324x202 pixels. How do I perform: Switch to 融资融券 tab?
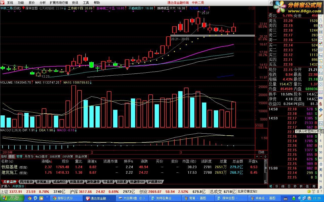click(x=93, y=182)
